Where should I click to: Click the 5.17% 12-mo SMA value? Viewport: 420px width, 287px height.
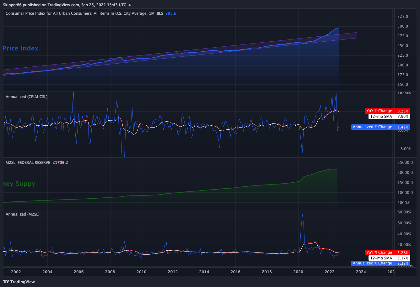coord(403,258)
